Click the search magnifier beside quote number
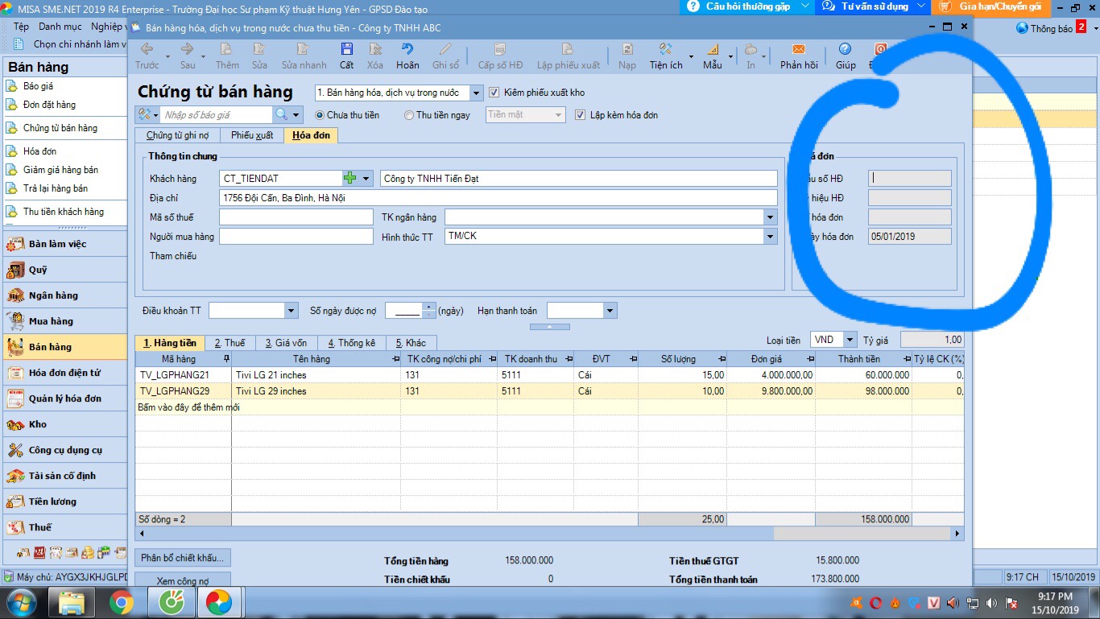The height and width of the screenshot is (619, 1100). [281, 115]
